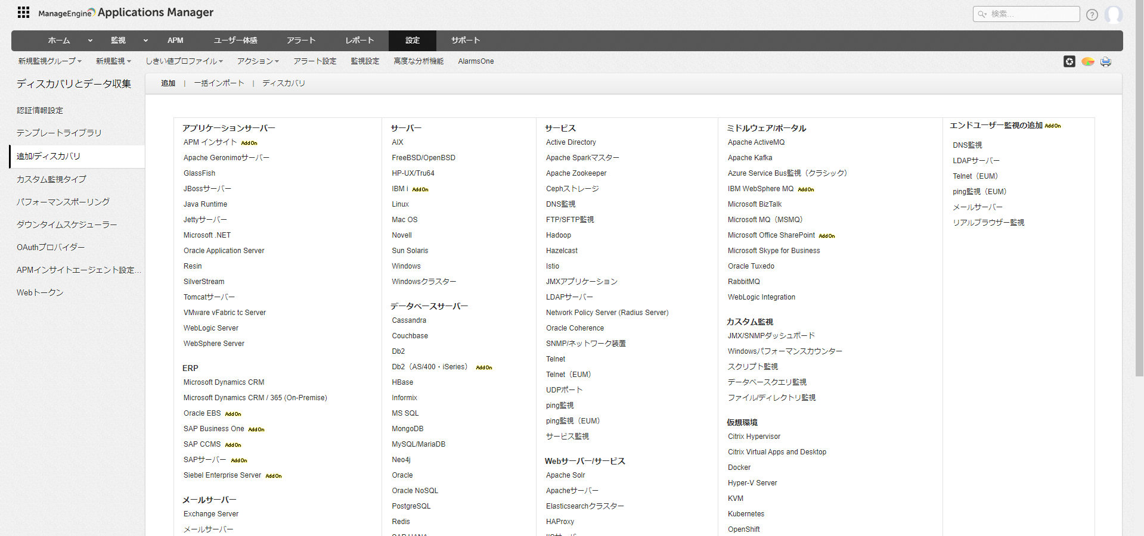Open 認証情報設定 in the sidebar
Viewport: 1144px width, 536px height.
[40, 110]
